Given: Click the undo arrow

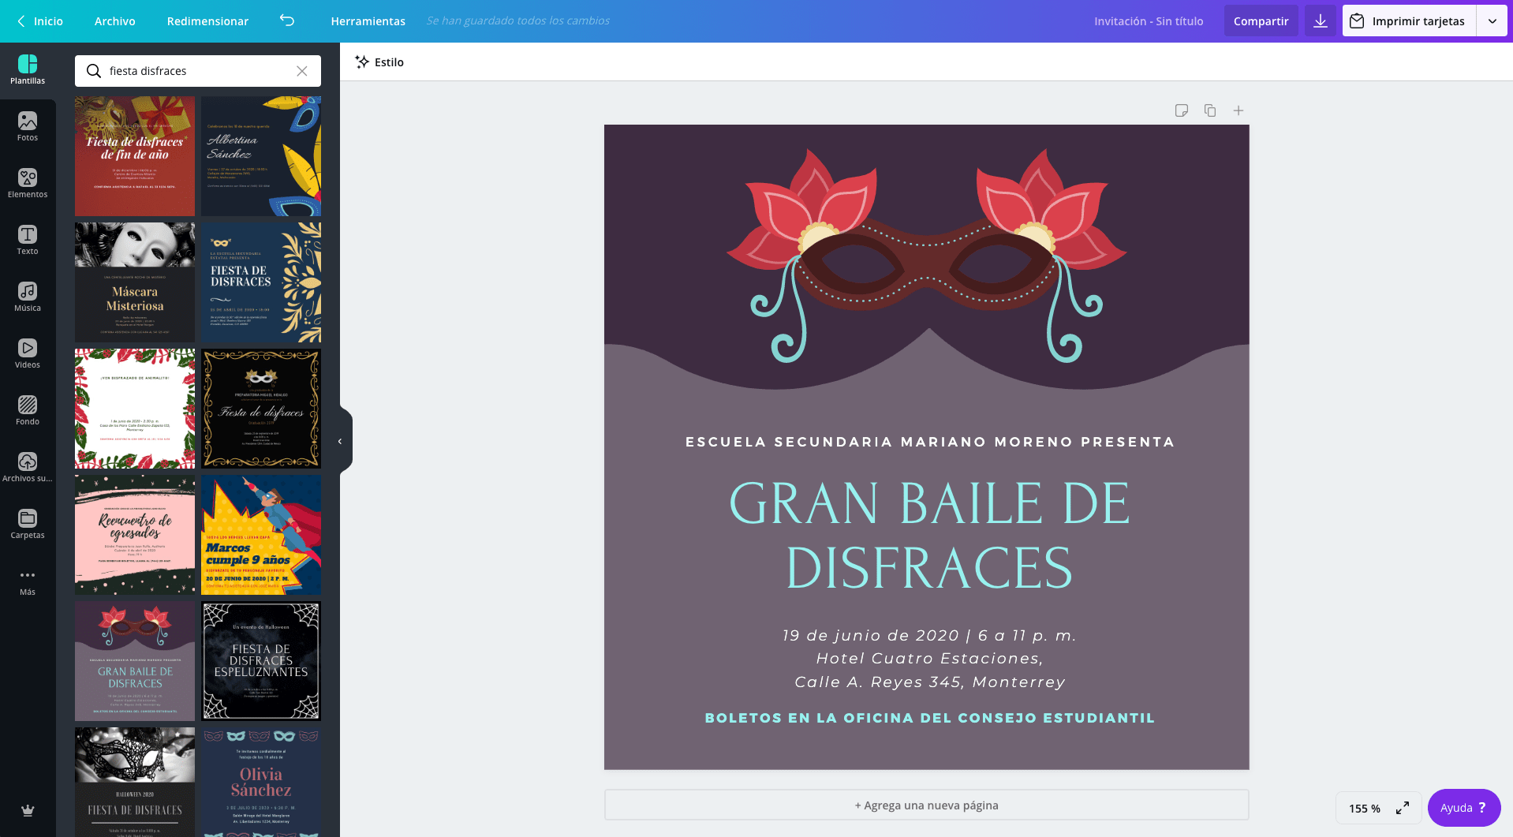Looking at the screenshot, I should (x=286, y=21).
